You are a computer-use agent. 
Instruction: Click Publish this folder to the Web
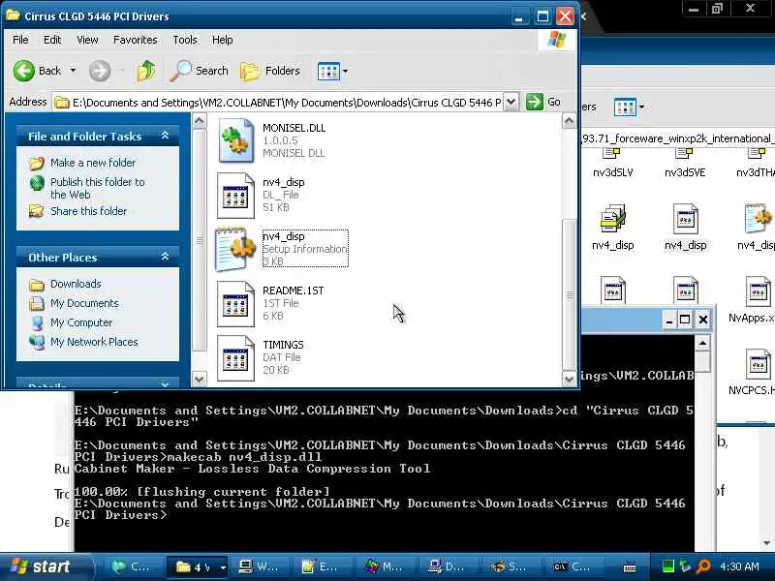(x=98, y=188)
